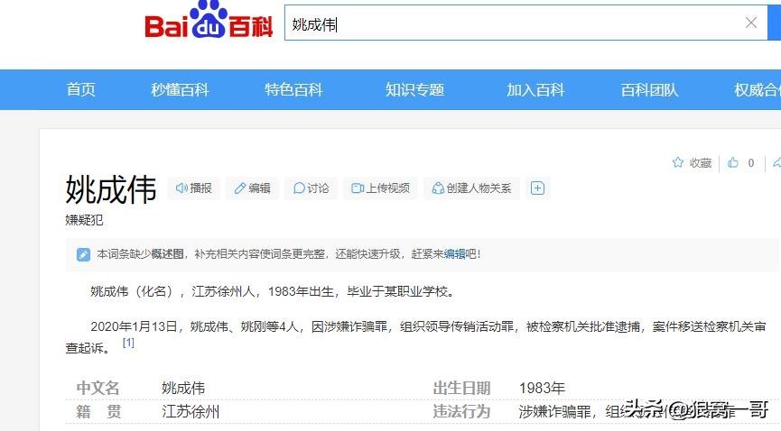Select the 特色百科 menu item
The image size is (781, 431).
[293, 90]
